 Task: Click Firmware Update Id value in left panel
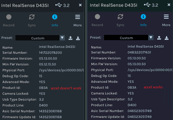pyautogui.click(x=50, y=117)
